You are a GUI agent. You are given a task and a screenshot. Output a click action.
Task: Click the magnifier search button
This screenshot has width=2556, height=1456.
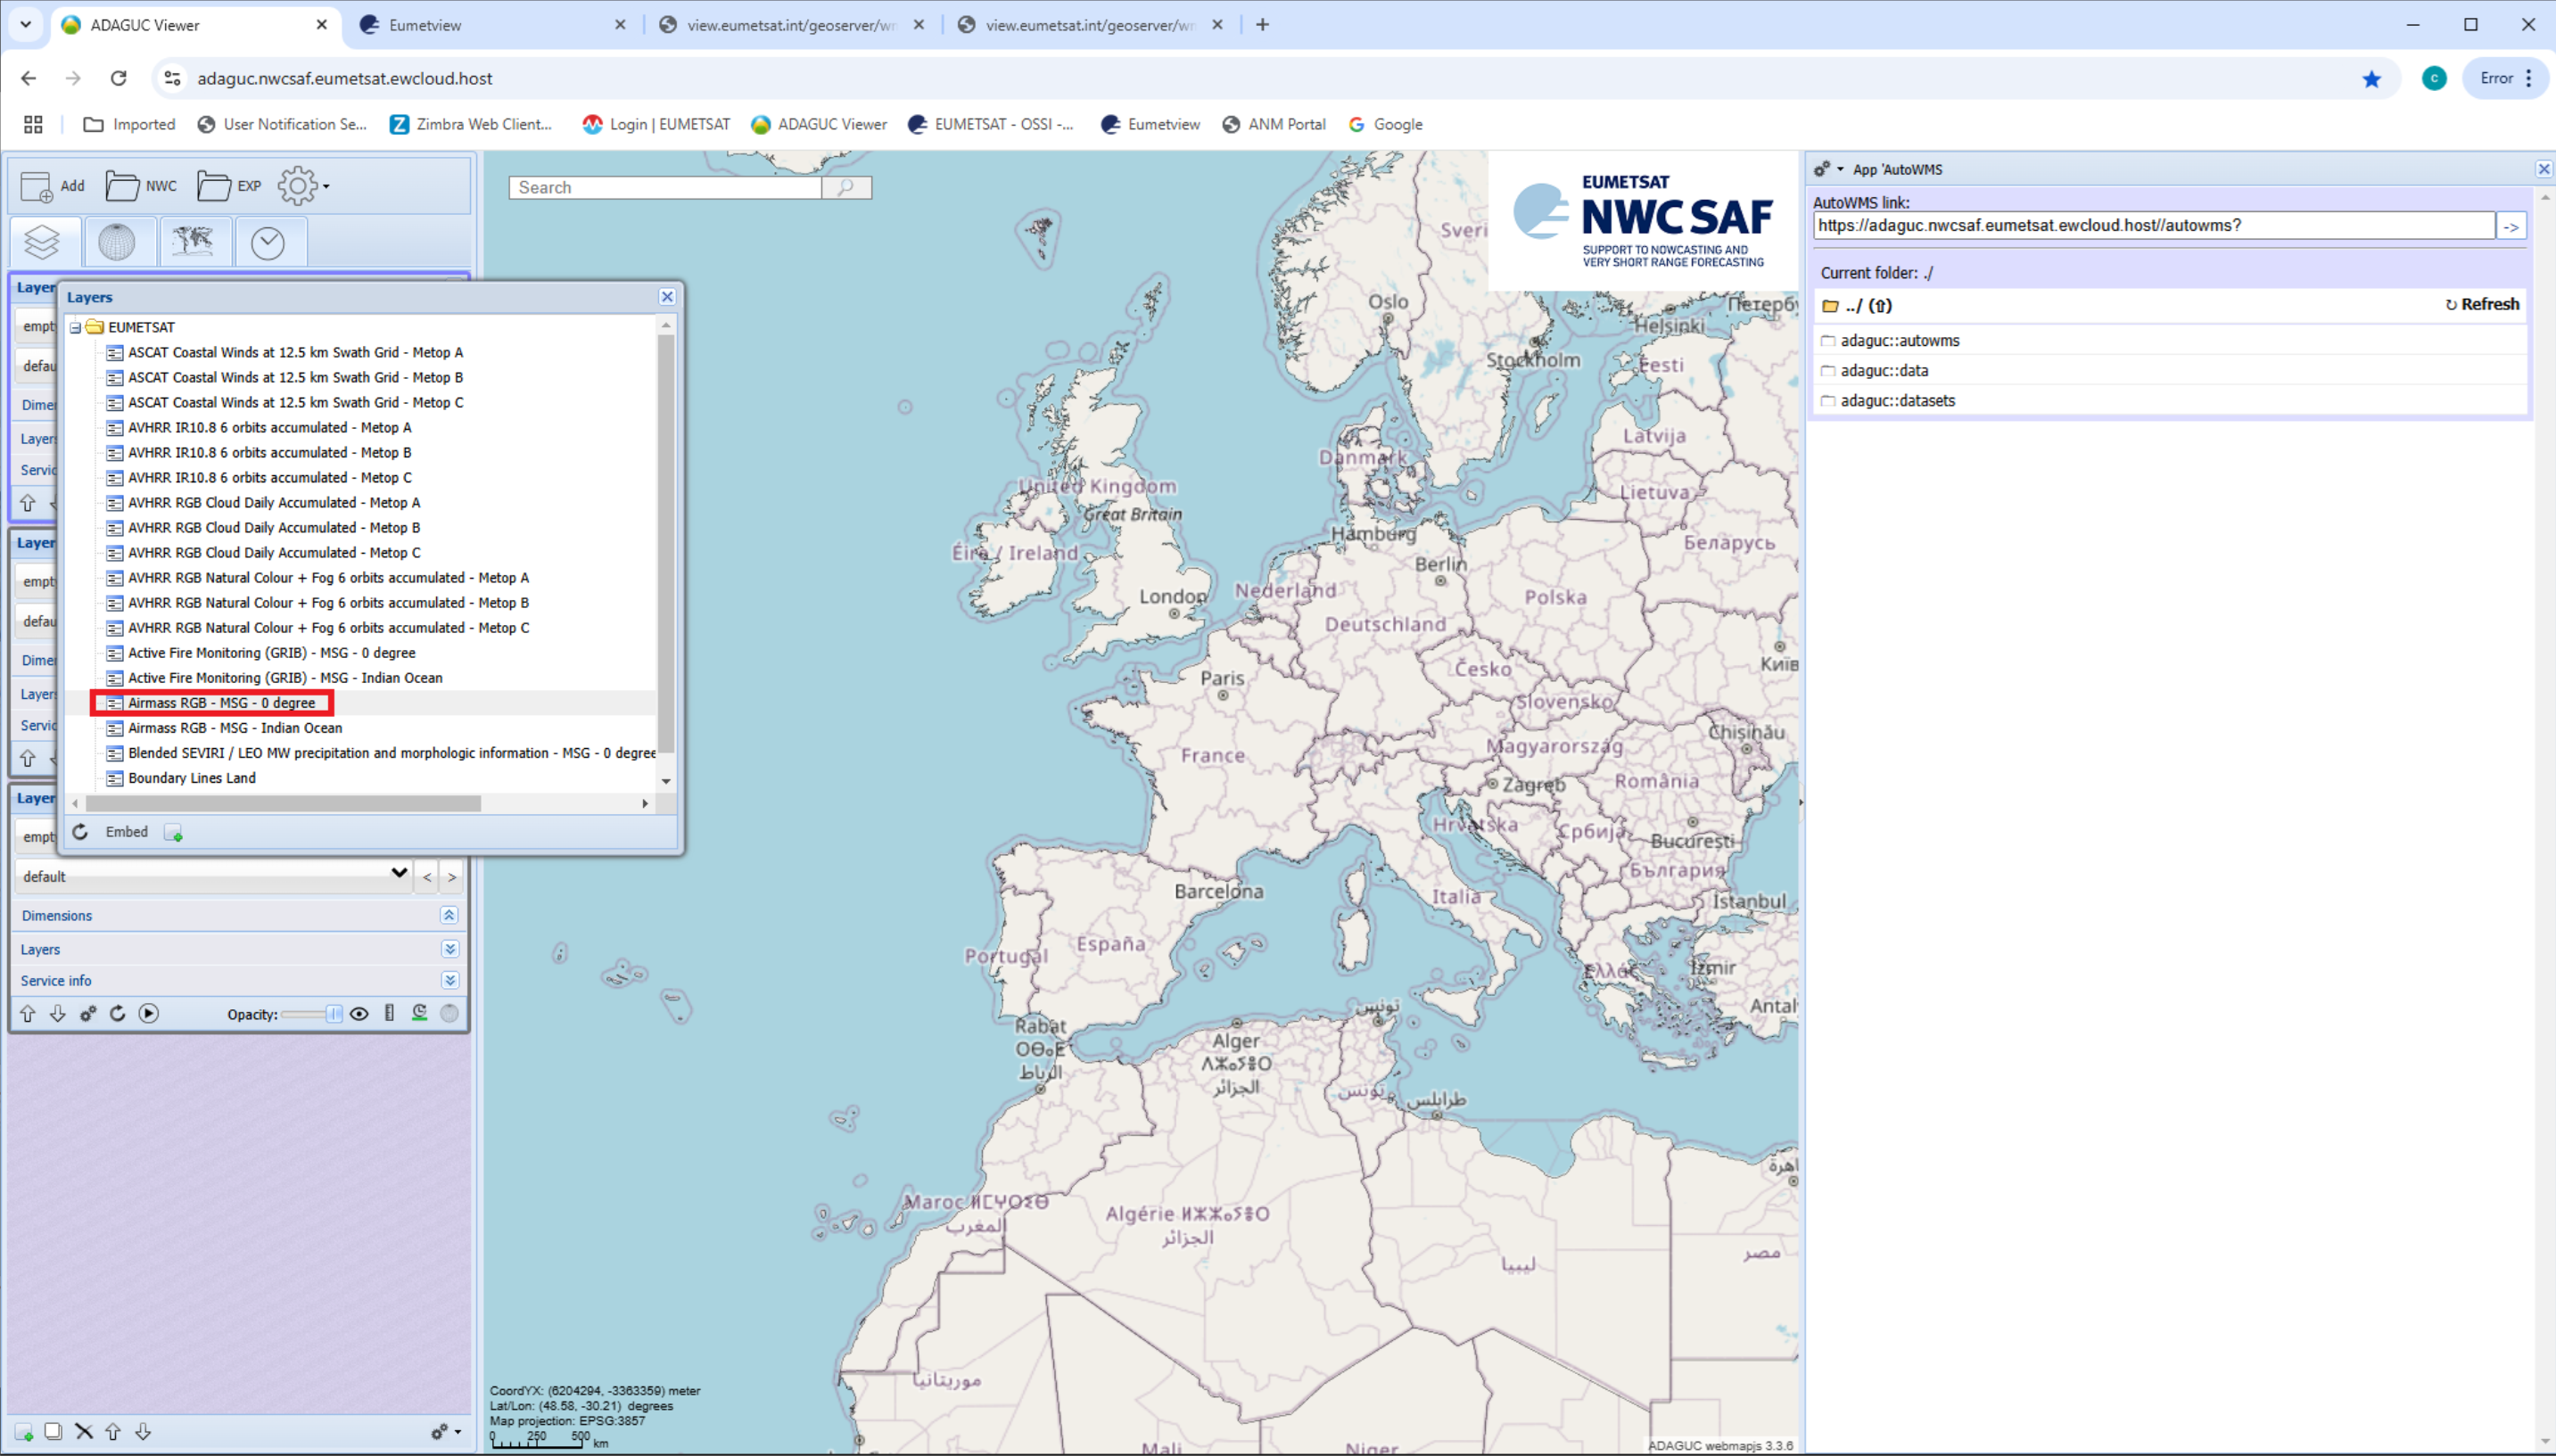point(846,187)
